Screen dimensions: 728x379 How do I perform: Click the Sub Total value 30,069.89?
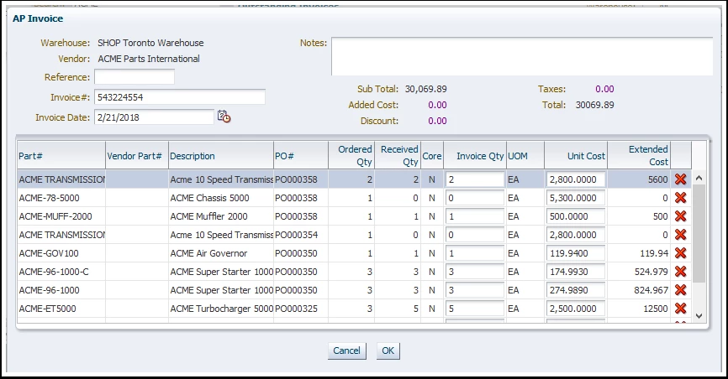click(425, 89)
